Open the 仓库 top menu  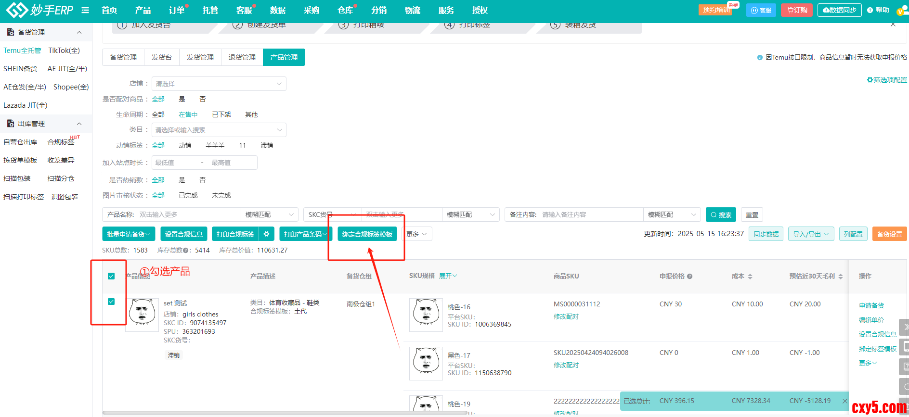click(345, 10)
